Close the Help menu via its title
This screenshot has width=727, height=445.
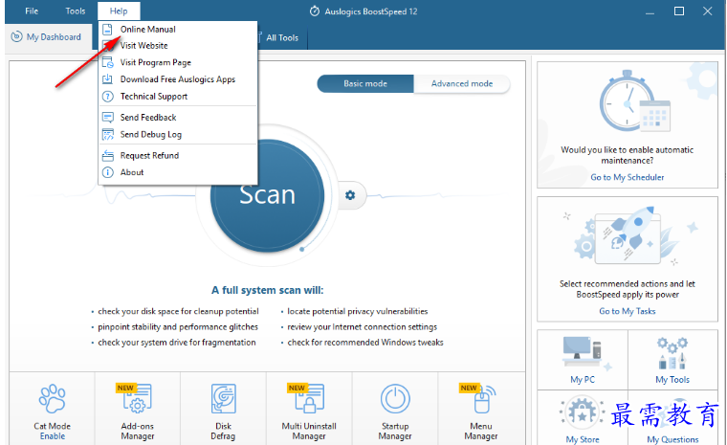(119, 11)
